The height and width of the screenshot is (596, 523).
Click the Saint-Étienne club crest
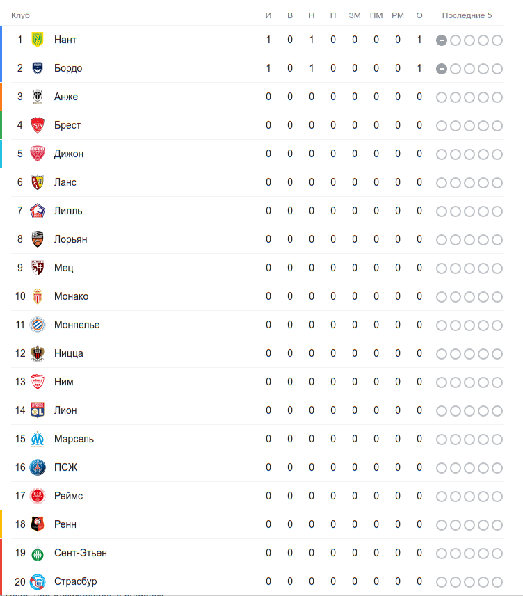pyautogui.click(x=38, y=553)
